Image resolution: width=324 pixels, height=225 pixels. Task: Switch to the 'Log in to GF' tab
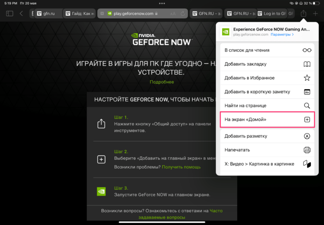(x=272, y=14)
